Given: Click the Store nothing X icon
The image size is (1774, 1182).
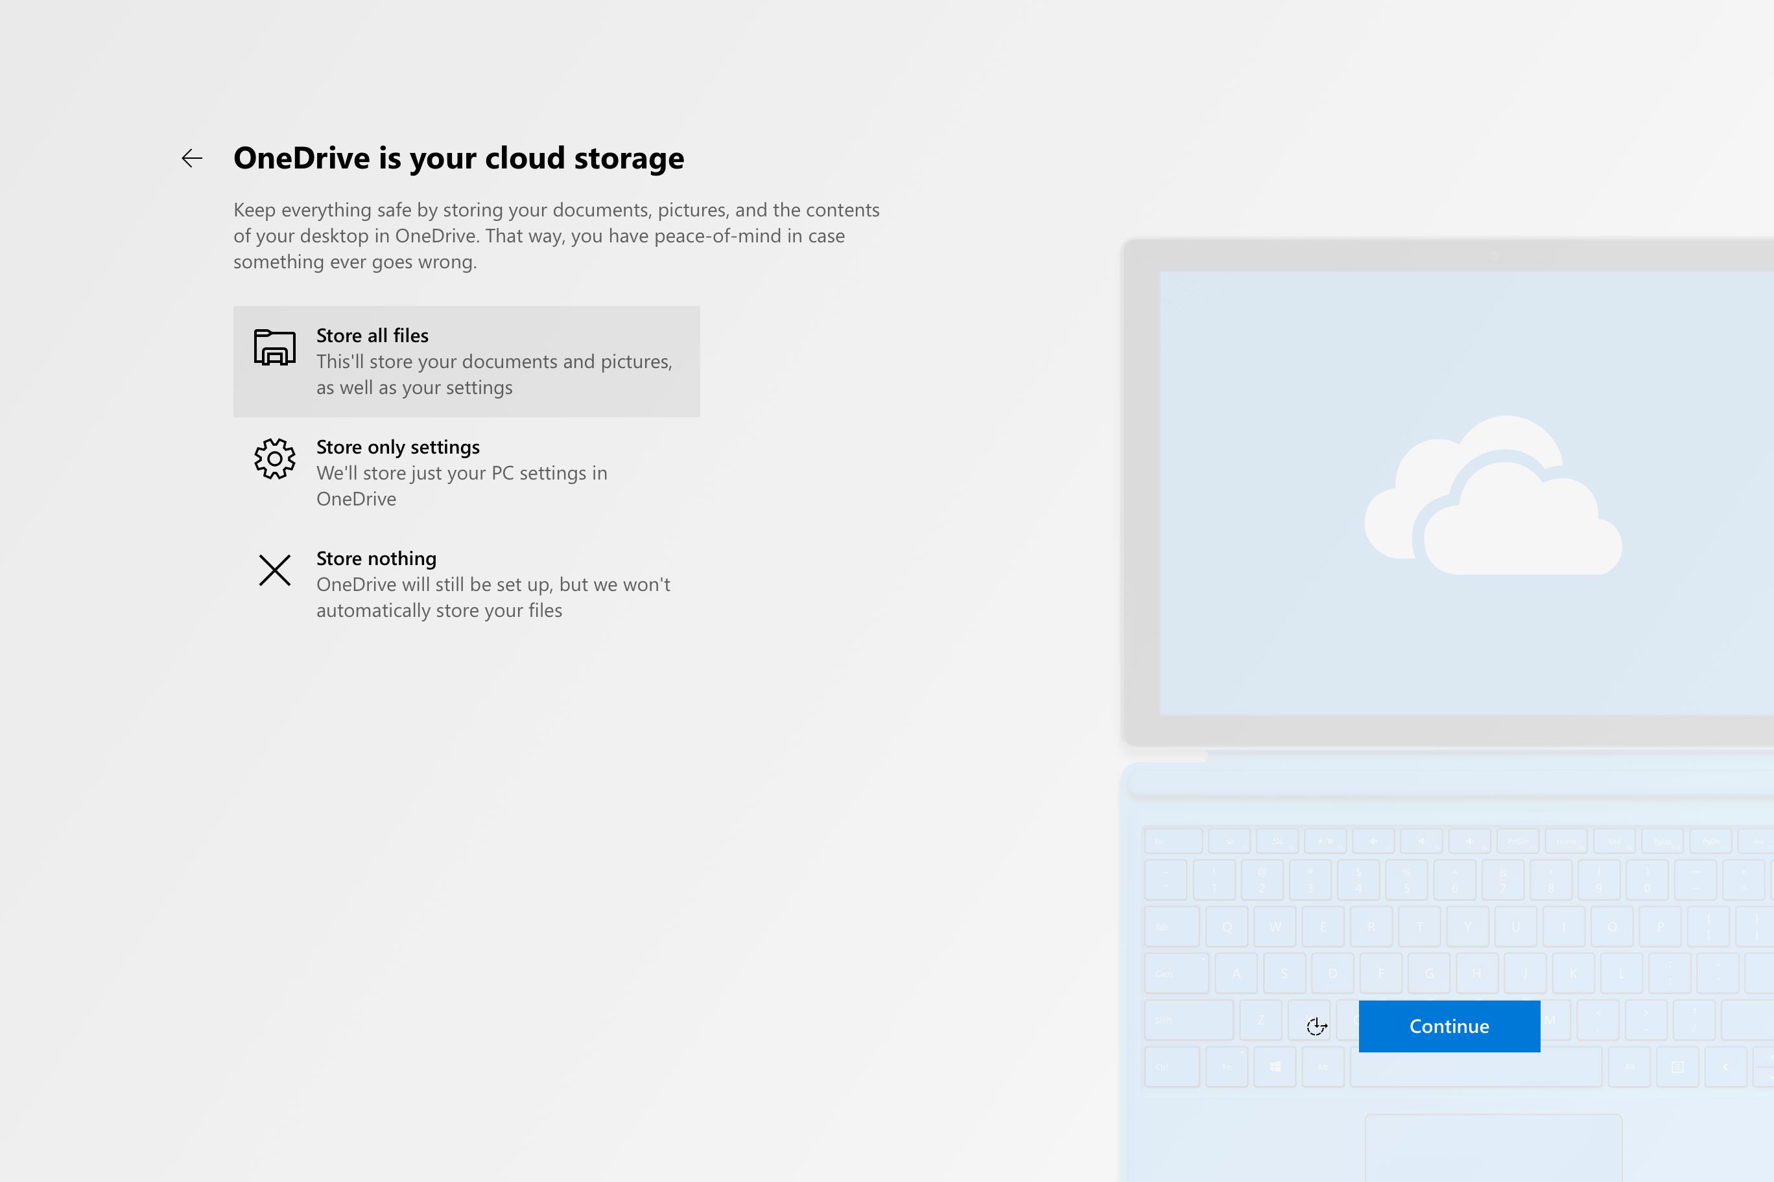Looking at the screenshot, I should click(x=274, y=570).
